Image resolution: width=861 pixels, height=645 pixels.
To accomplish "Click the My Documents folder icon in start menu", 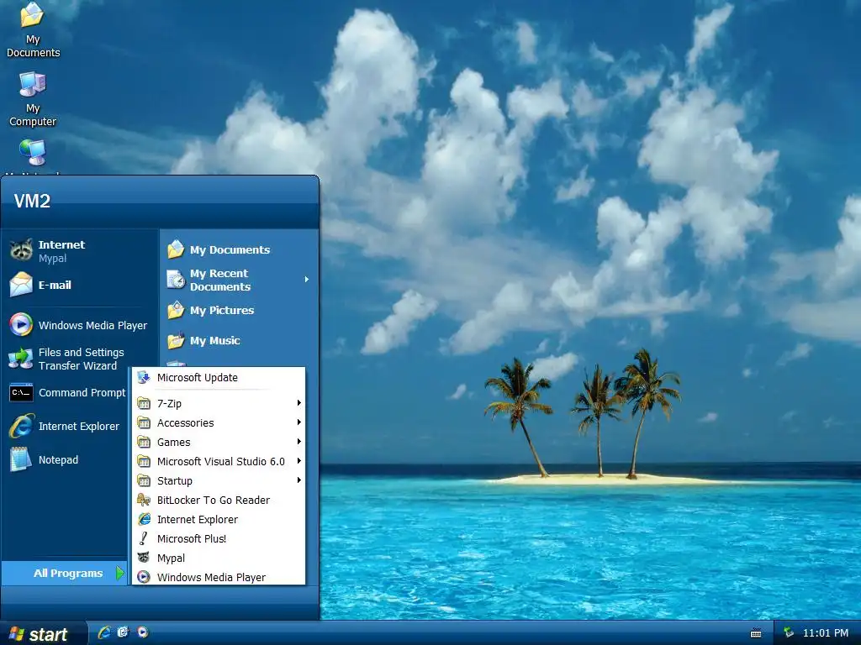I will coord(176,249).
